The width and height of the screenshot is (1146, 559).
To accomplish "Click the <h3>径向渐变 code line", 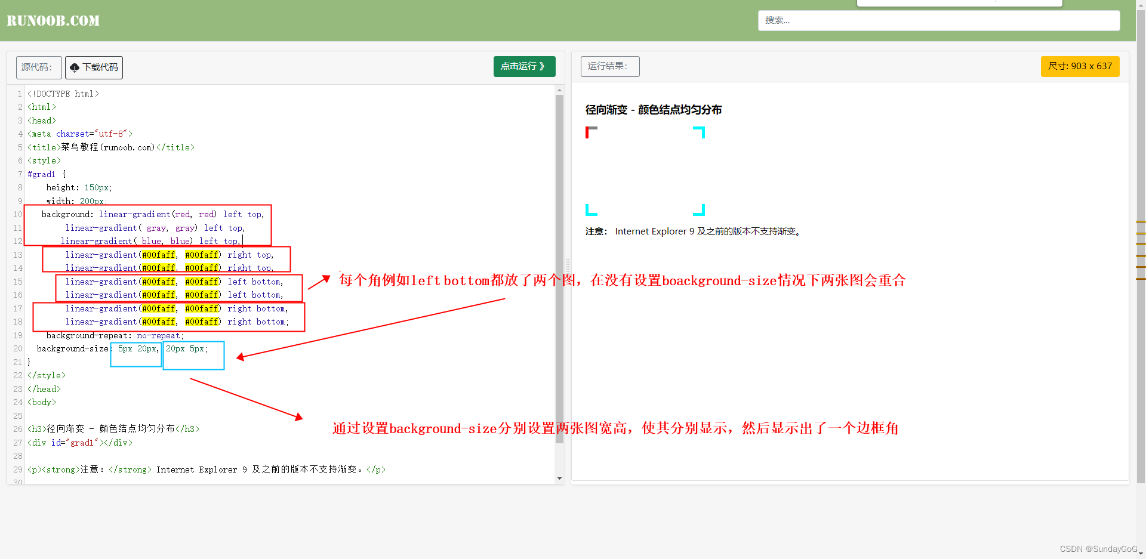I will coord(113,429).
